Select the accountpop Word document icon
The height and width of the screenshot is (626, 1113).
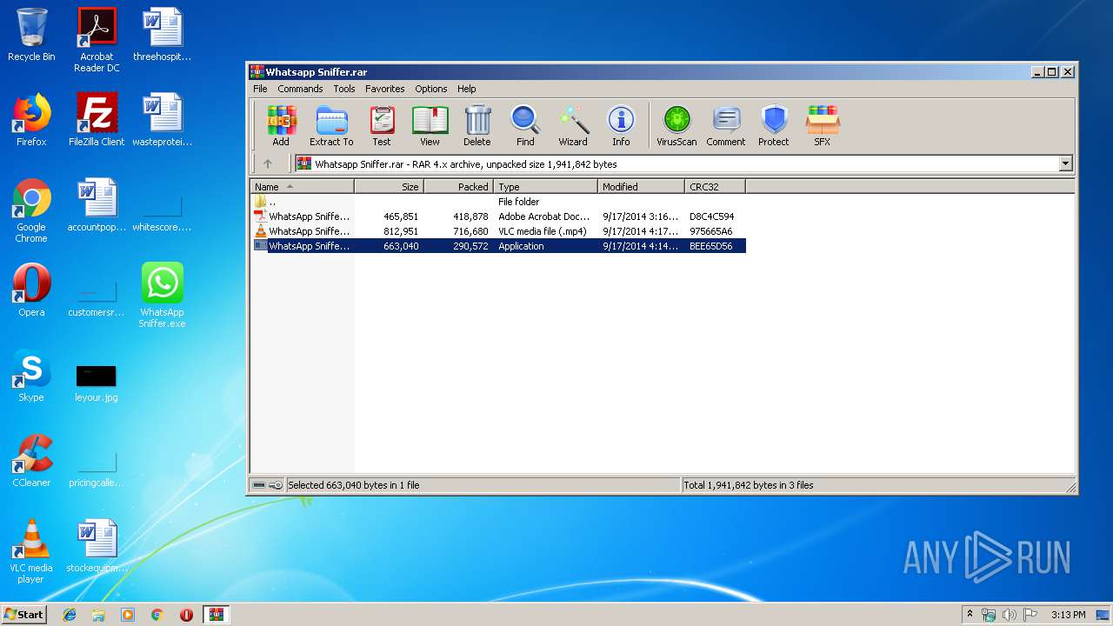pyautogui.click(x=97, y=205)
